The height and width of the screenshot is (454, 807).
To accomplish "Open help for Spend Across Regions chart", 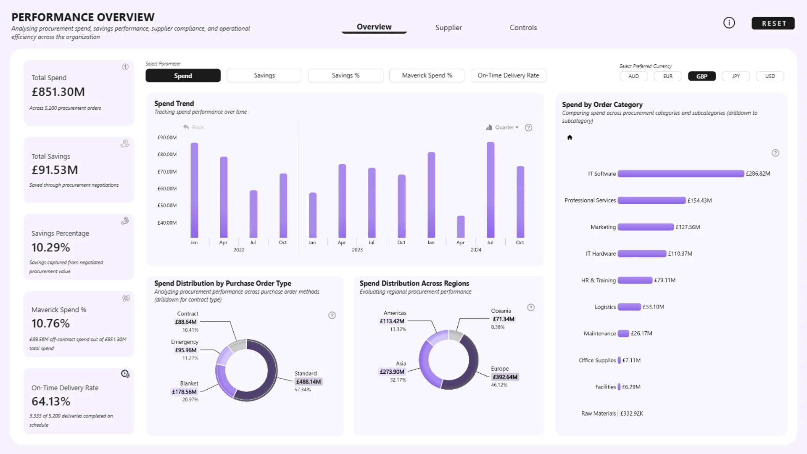I will tap(531, 307).
